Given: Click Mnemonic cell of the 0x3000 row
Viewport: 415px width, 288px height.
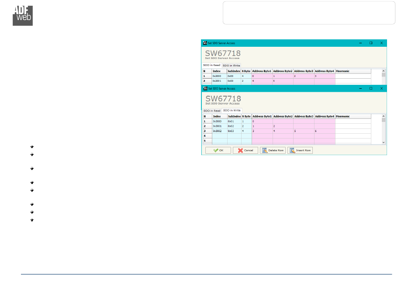Looking at the screenshot, I should [x=353, y=121].
